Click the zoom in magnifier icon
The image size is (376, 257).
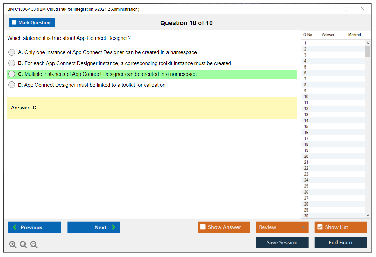coord(13,244)
